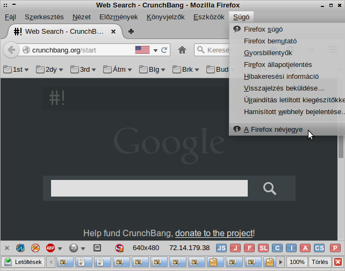Select Gyorsbillentyűk in the Súgó menu
Viewport: 345px width, 271px height.
(287, 53)
